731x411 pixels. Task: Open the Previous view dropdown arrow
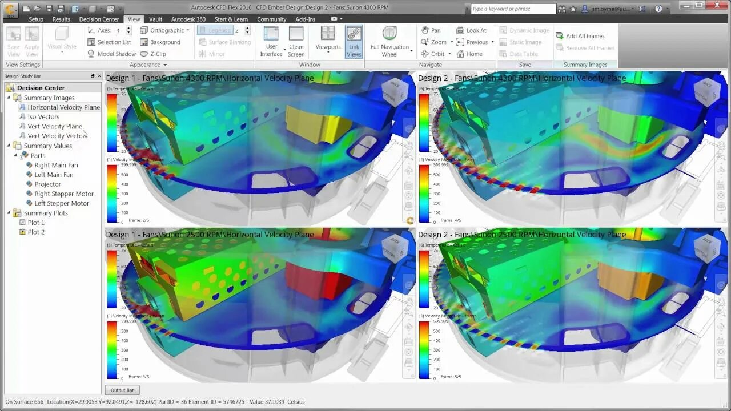[492, 42]
